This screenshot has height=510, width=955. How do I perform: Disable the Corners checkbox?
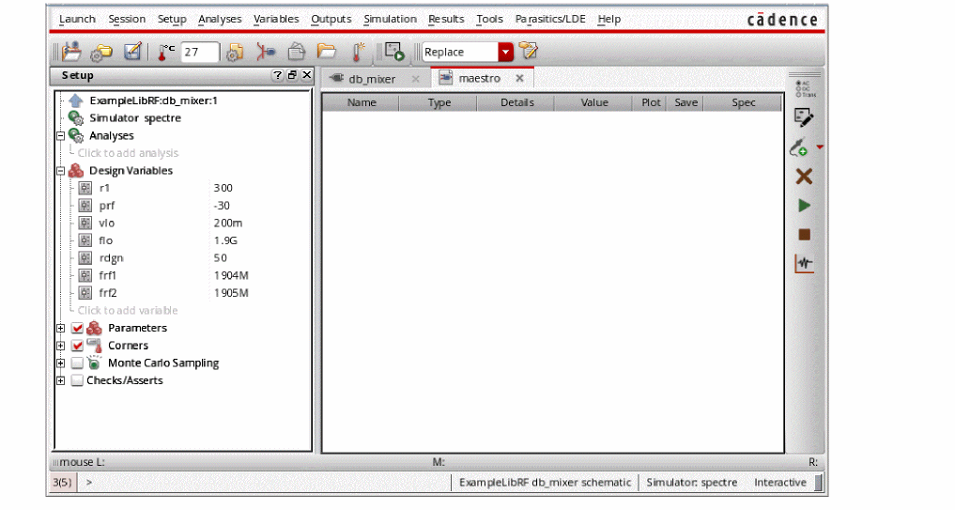77,346
